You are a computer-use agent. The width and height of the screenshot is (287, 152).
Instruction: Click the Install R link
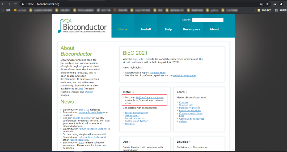tap(130, 124)
